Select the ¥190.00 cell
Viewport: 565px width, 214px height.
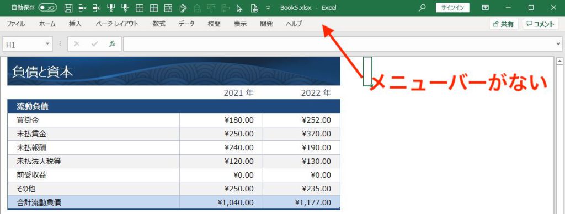click(x=302, y=147)
